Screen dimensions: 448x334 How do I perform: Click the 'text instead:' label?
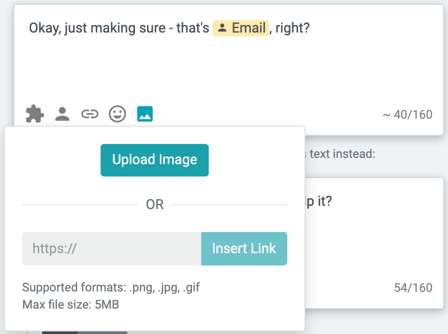click(x=342, y=154)
